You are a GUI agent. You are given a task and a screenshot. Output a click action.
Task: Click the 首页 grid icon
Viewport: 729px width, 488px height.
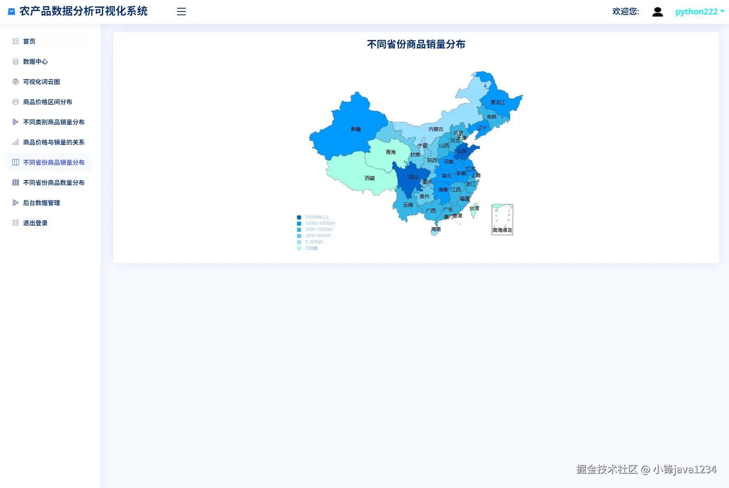pos(16,41)
